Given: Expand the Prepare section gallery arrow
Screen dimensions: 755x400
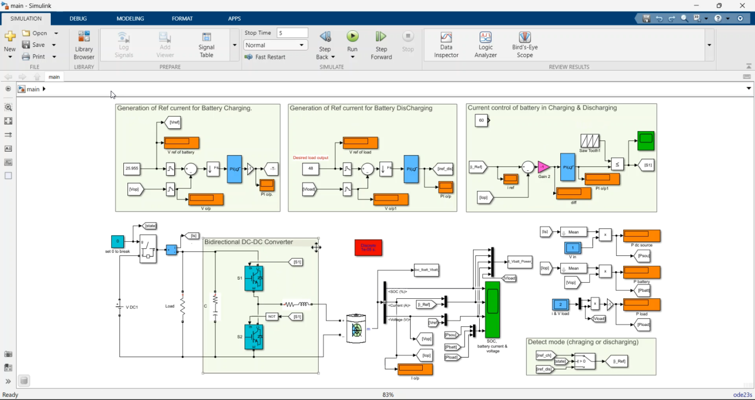Looking at the screenshot, I should (x=235, y=45).
